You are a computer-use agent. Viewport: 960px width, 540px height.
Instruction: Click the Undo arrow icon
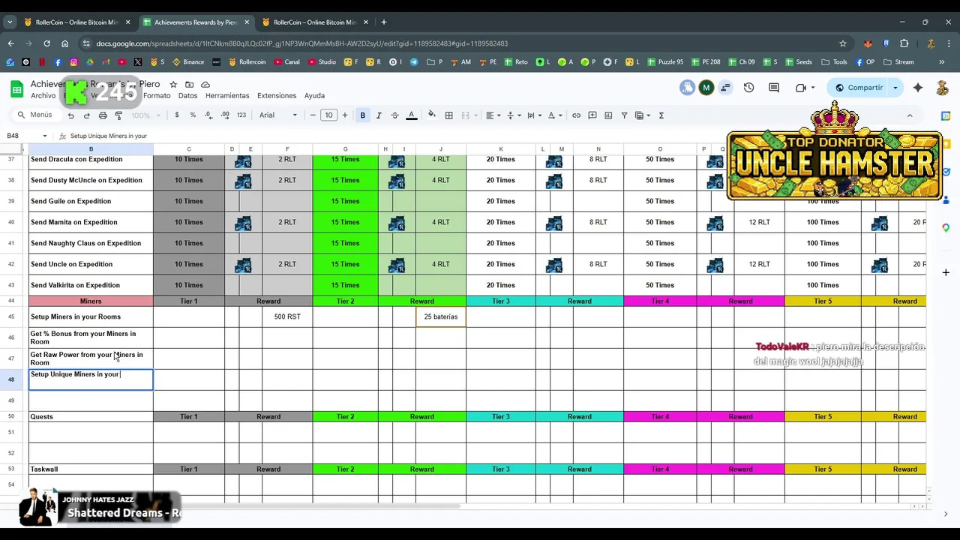coord(71,115)
